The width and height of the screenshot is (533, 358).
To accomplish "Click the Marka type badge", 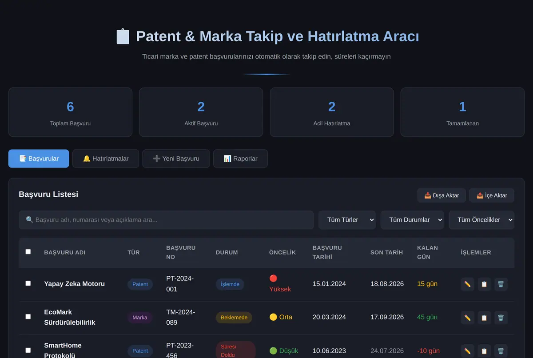I will (140, 318).
